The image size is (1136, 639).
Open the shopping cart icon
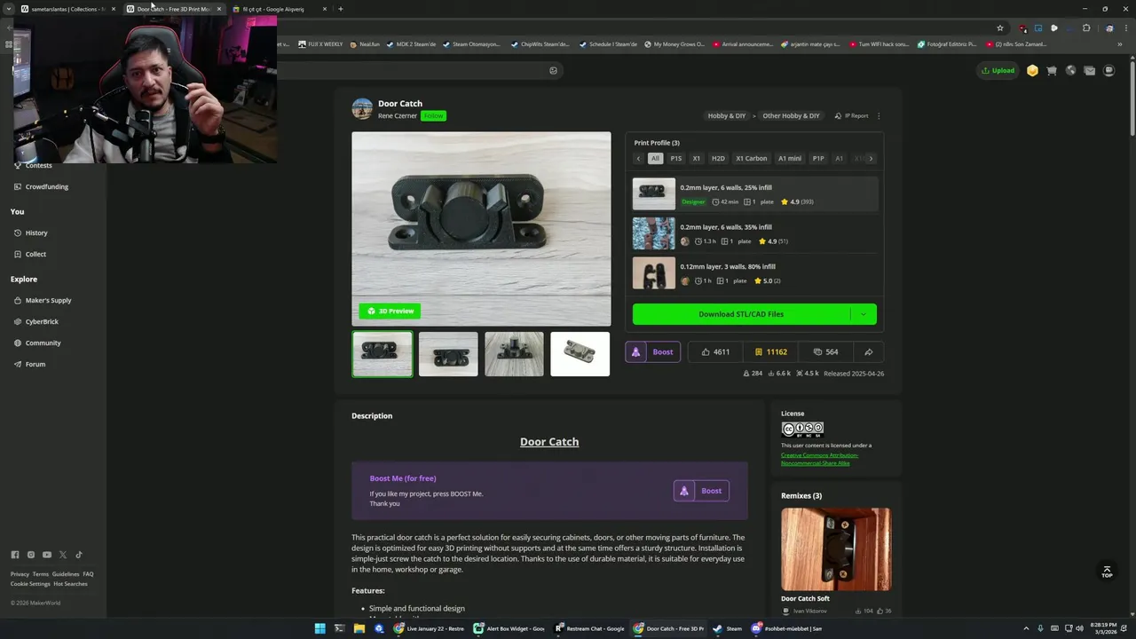[x=1052, y=71]
